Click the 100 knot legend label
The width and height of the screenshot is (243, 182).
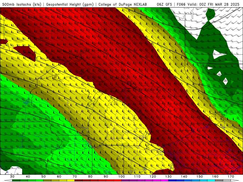click(122, 177)
